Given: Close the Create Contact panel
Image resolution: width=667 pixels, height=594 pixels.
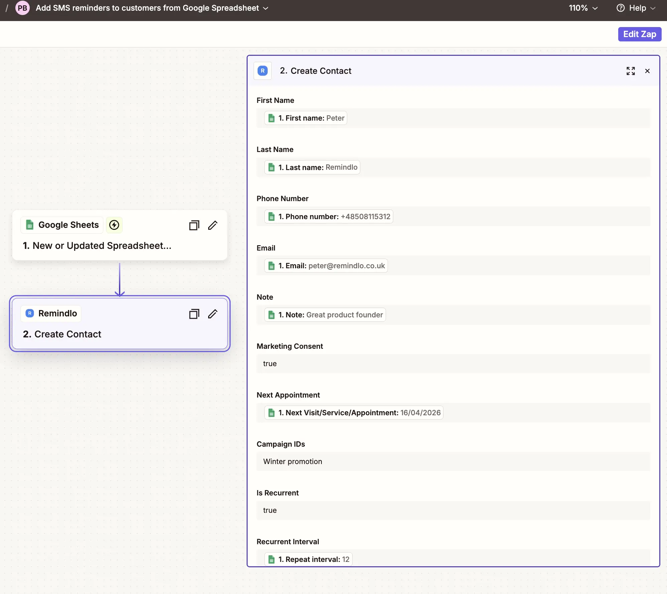Looking at the screenshot, I should pos(647,71).
